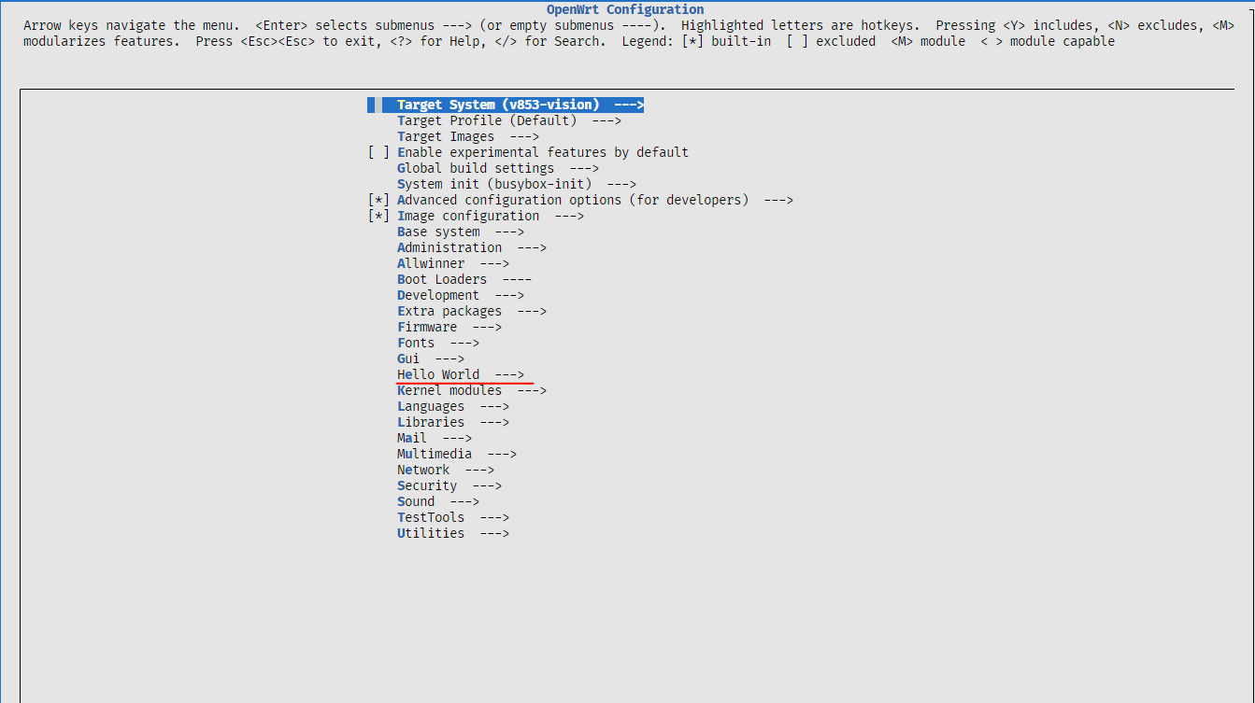
Task: Open the Multimedia submenu
Action: coord(435,454)
